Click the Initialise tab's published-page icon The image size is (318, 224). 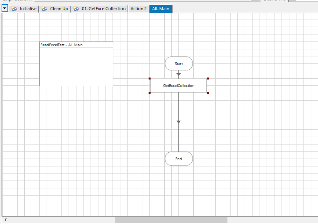[14, 9]
